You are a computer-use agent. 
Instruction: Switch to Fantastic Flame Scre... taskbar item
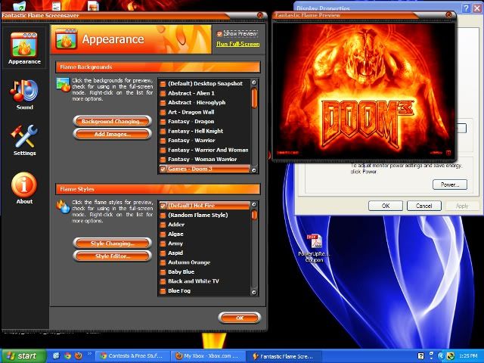point(284,356)
